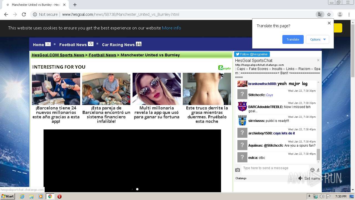
Task: Click the Translate button
Action: click(x=293, y=39)
